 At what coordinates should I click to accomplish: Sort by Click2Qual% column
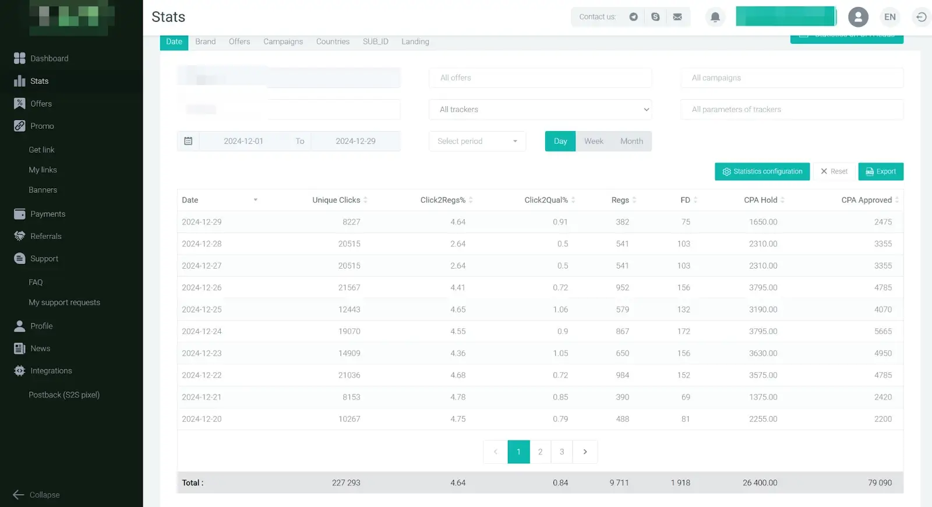[x=550, y=200]
